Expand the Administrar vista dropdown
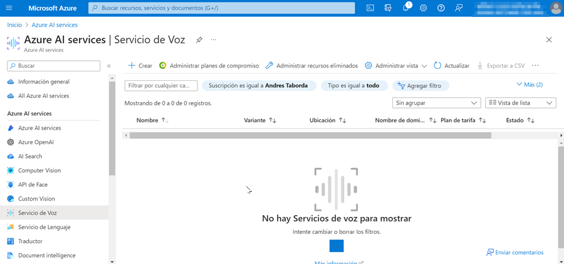564x264 pixels. 395,66
